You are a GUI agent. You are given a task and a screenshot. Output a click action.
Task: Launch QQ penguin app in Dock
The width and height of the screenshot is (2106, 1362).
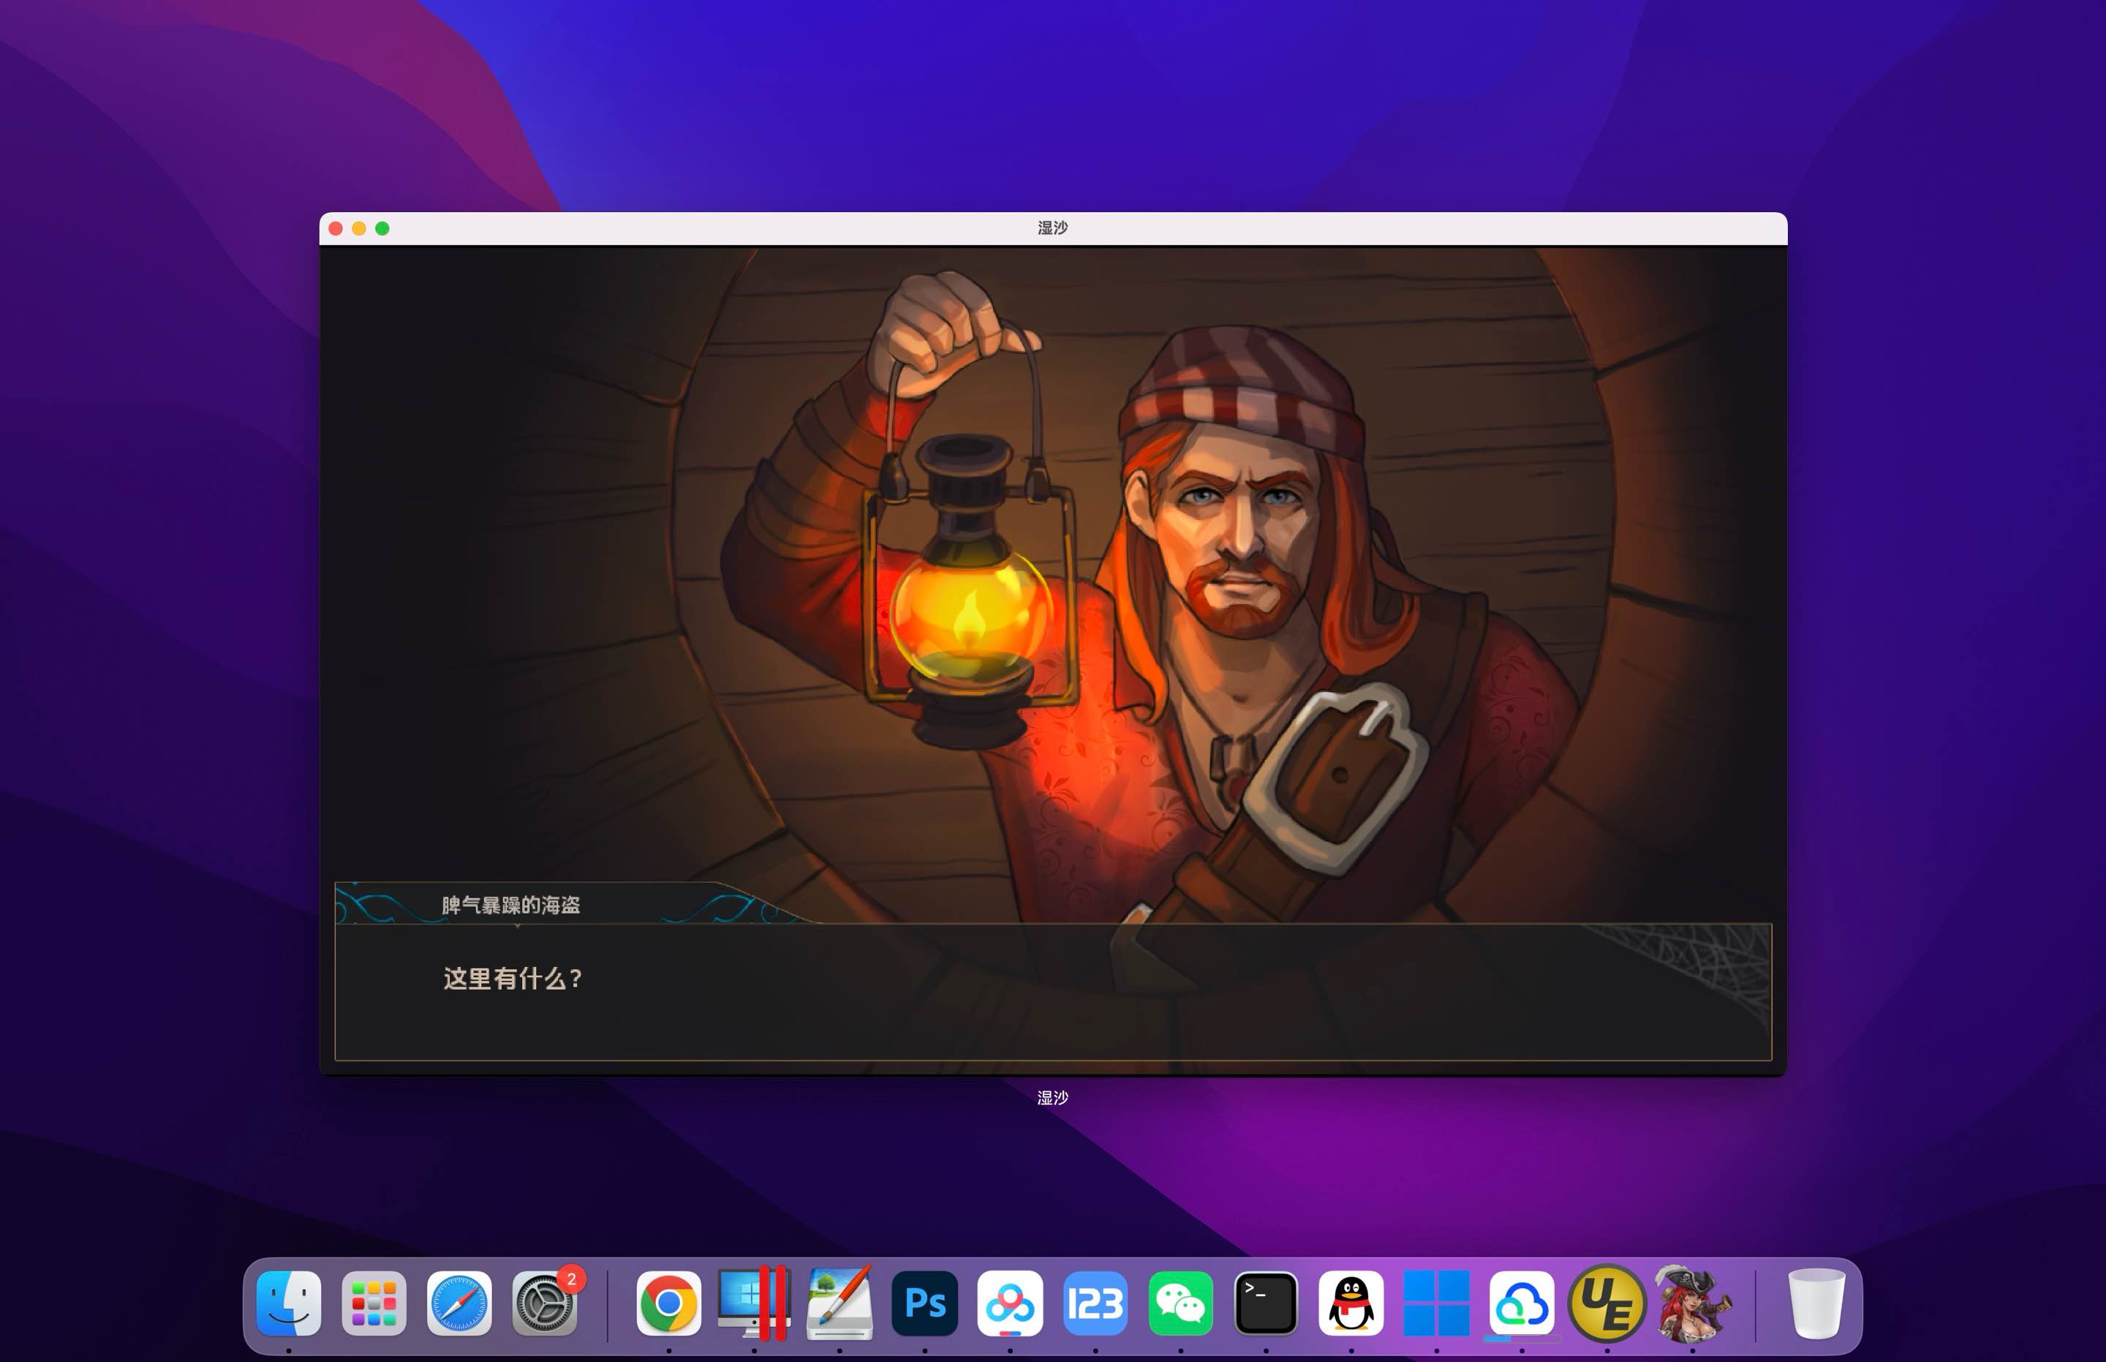(x=1351, y=1303)
